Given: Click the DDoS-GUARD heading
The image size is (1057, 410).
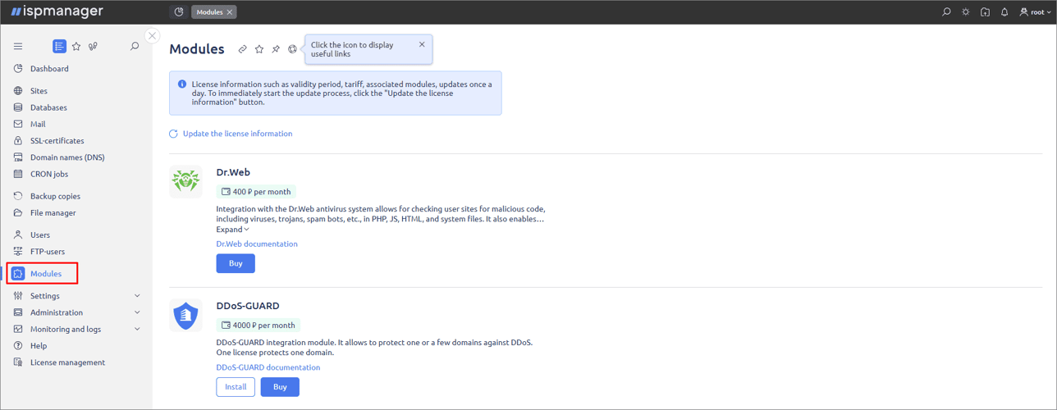Looking at the screenshot, I should [x=248, y=306].
